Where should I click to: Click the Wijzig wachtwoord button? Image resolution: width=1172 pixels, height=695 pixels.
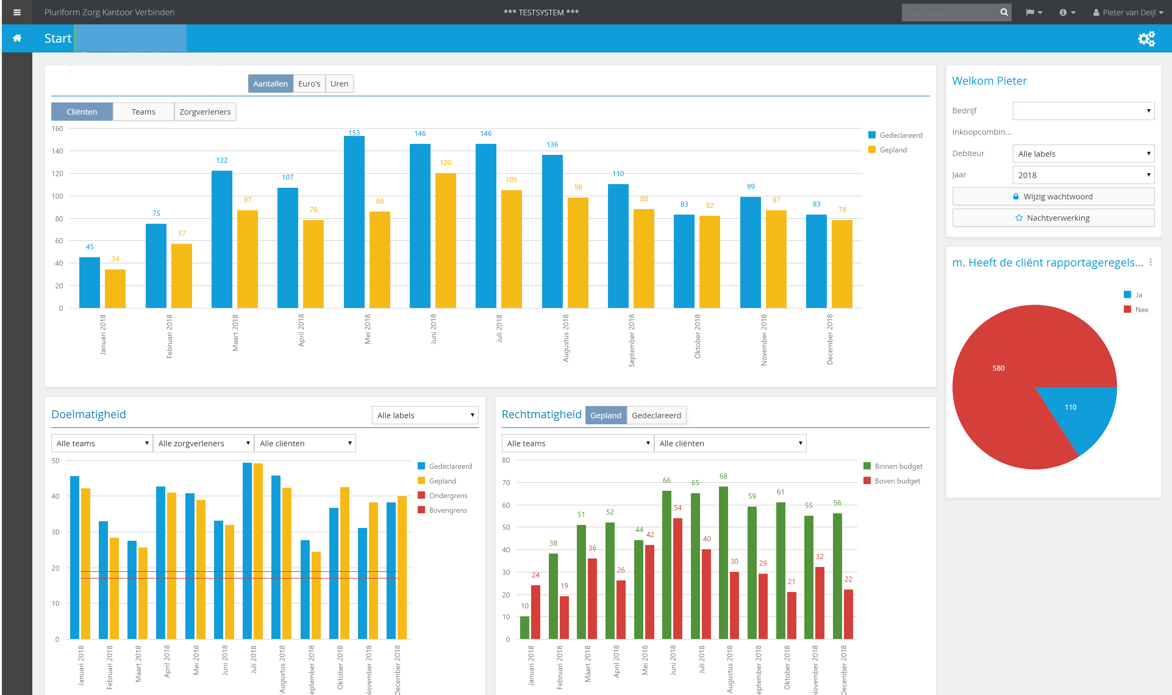point(1053,197)
